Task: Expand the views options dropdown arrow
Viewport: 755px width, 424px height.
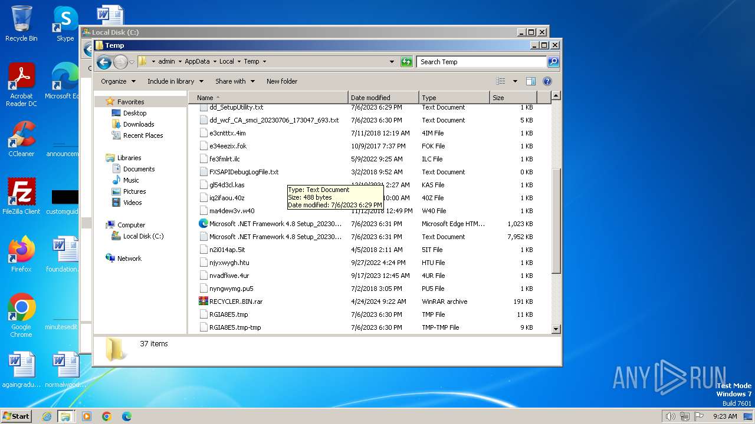Action: pyautogui.click(x=515, y=81)
